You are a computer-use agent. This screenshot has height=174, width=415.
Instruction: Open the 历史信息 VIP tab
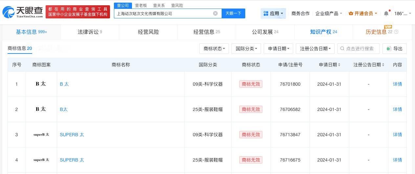(x=382, y=32)
